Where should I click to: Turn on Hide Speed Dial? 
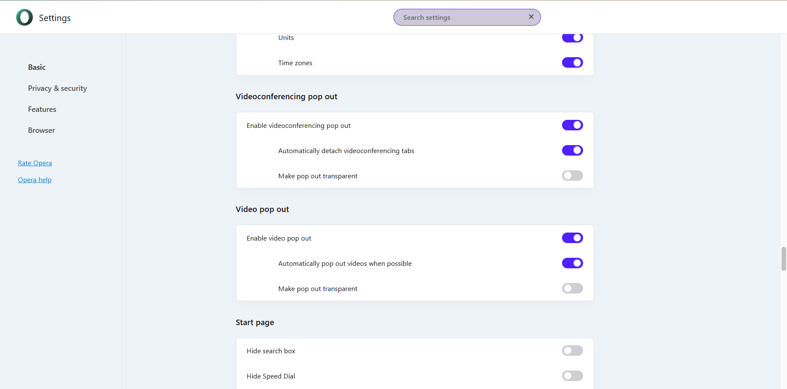[x=572, y=376]
